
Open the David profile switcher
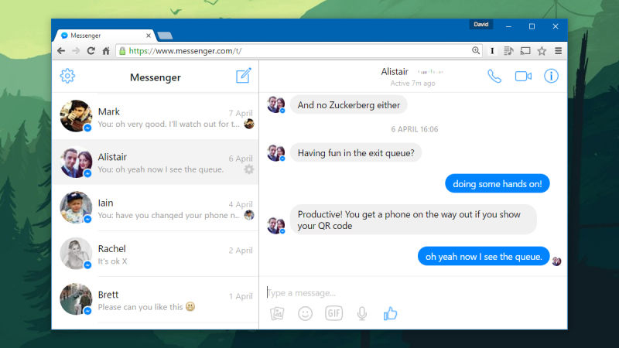(480, 25)
